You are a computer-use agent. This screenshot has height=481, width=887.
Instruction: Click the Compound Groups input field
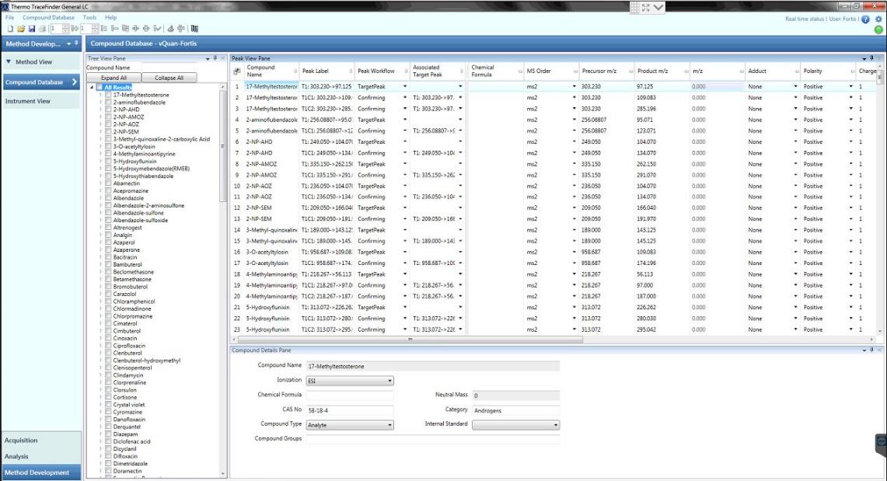pyautogui.click(x=433, y=439)
